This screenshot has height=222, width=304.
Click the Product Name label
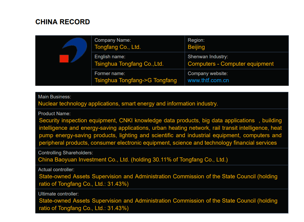(54, 114)
